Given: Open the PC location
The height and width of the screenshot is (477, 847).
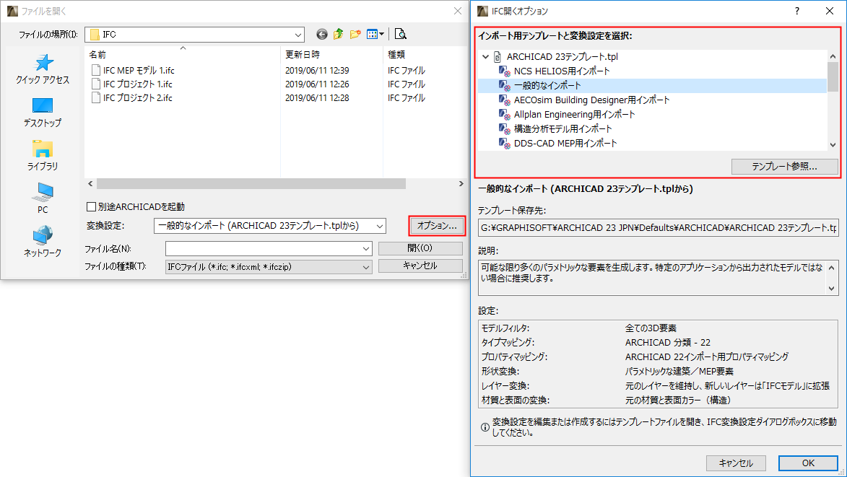Looking at the screenshot, I should coord(43,198).
